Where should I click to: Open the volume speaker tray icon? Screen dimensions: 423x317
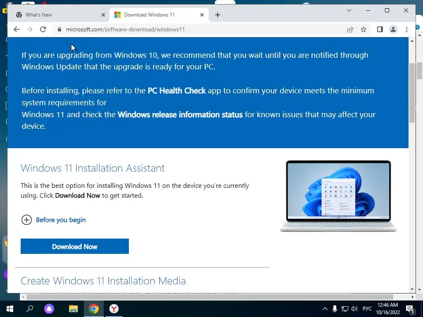tap(355, 309)
